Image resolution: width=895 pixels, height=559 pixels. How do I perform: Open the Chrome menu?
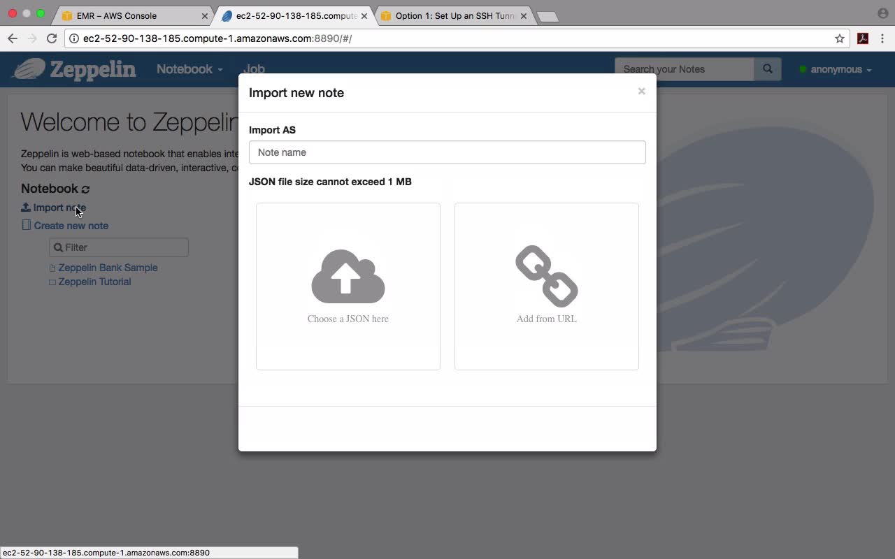pos(882,38)
